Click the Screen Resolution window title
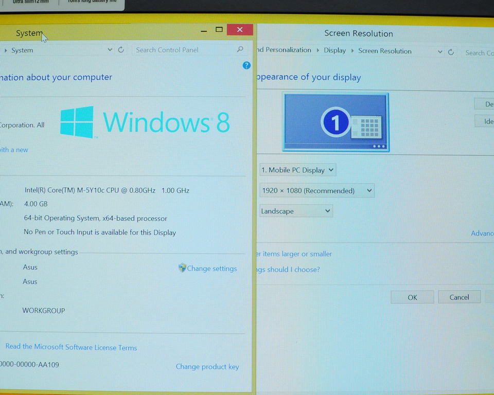The image size is (494, 395). tap(359, 33)
